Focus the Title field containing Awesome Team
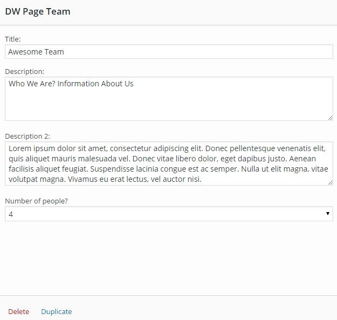 (169, 52)
